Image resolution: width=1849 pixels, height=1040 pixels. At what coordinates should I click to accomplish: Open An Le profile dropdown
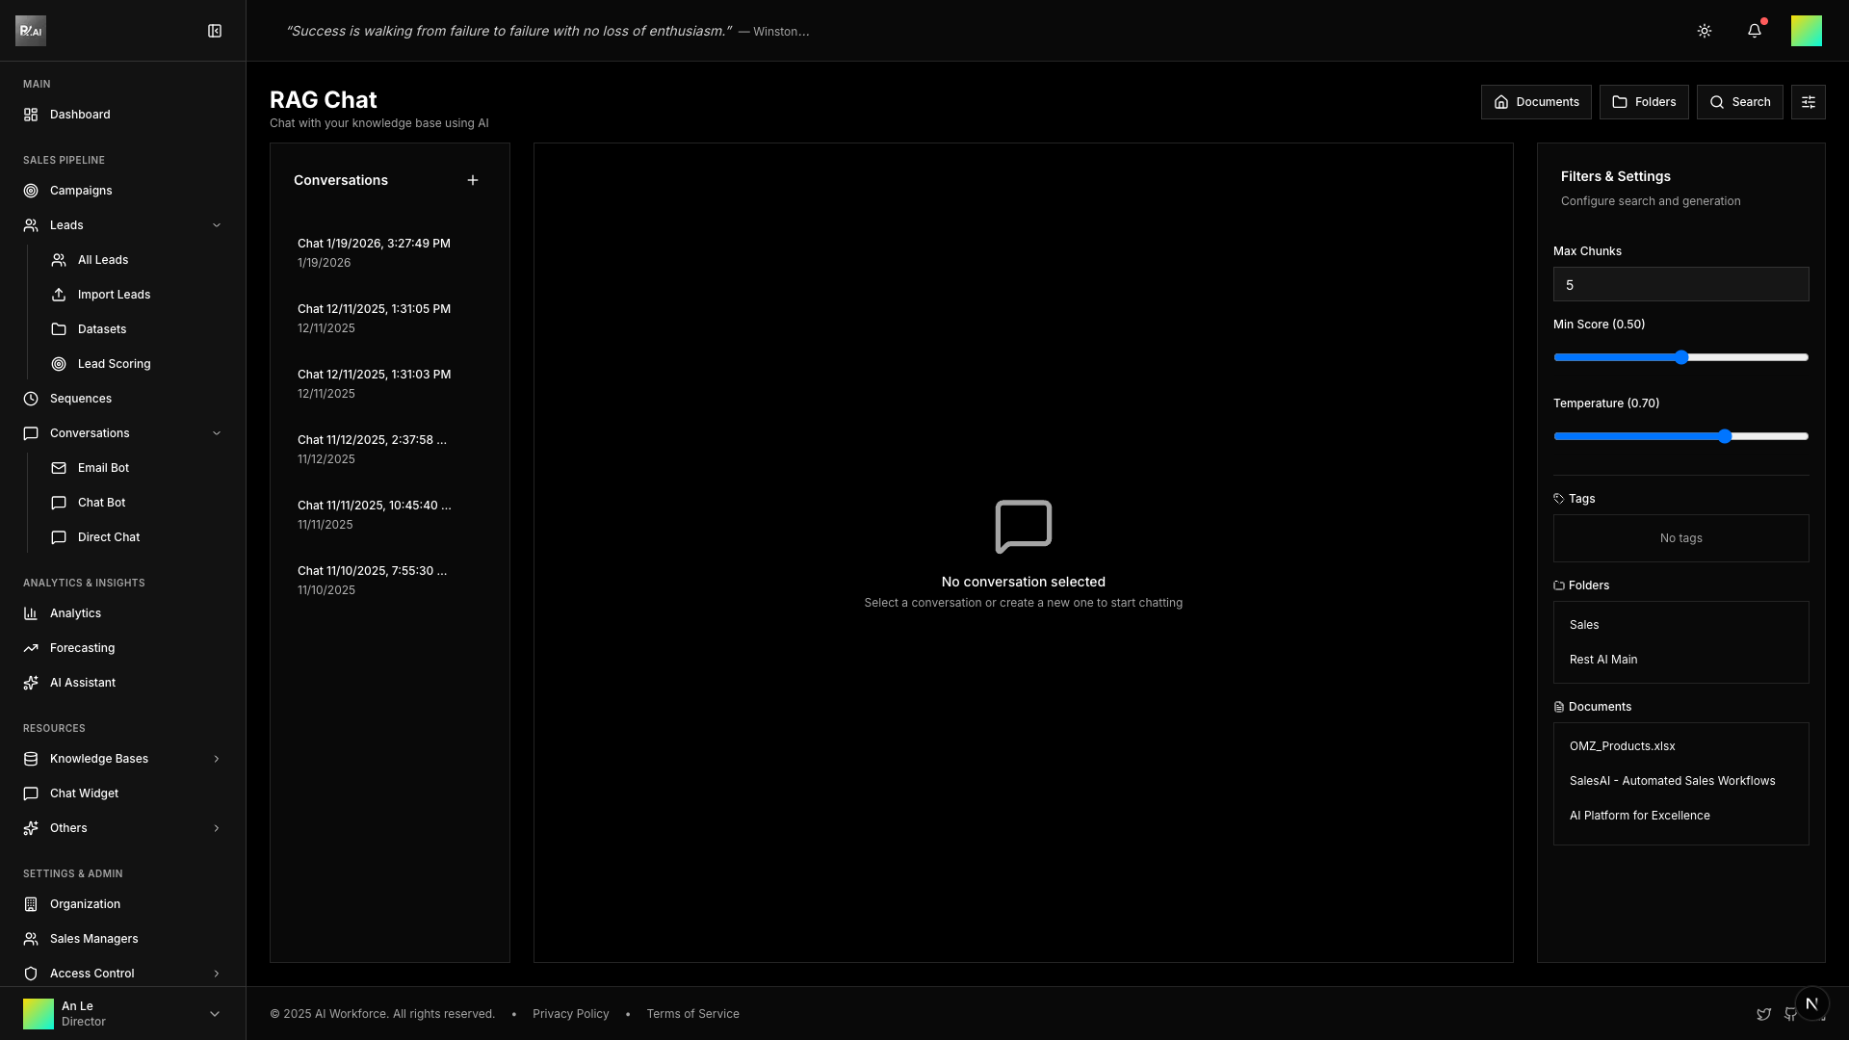point(214,1014)
